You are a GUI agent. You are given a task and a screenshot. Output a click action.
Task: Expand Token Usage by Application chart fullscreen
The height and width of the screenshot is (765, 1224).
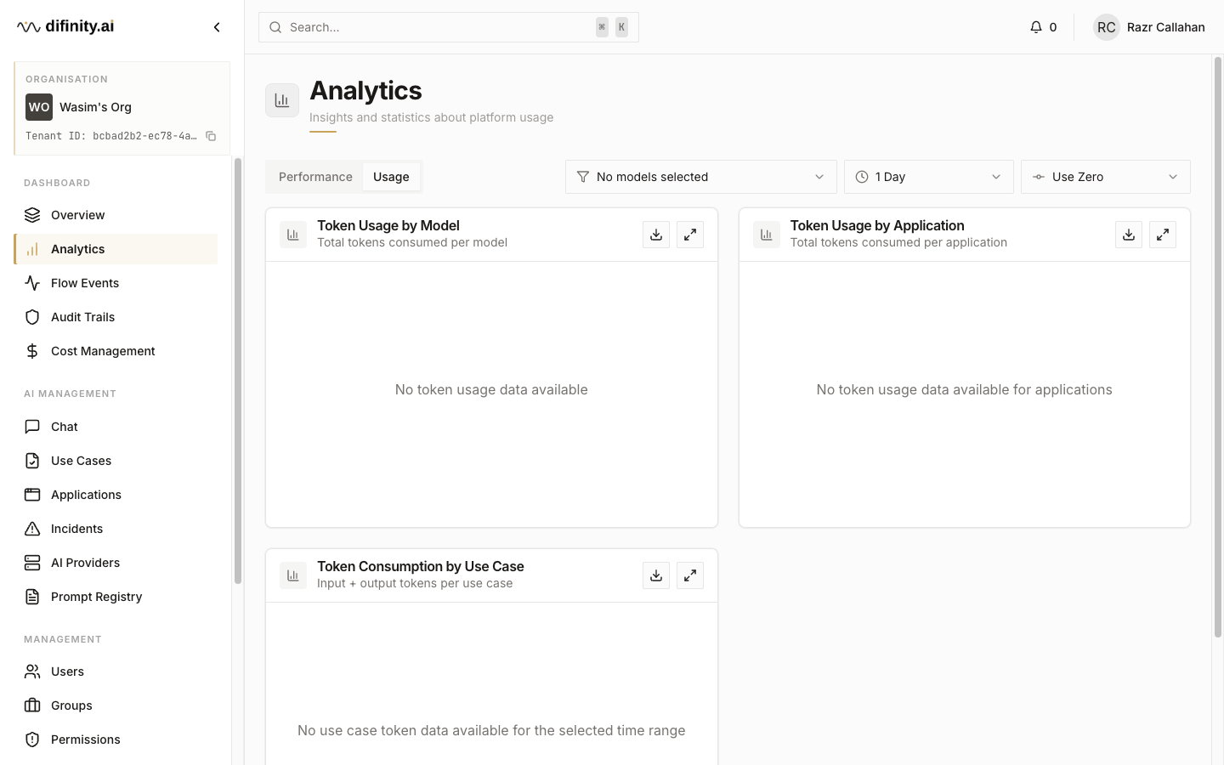[1163, 235]
